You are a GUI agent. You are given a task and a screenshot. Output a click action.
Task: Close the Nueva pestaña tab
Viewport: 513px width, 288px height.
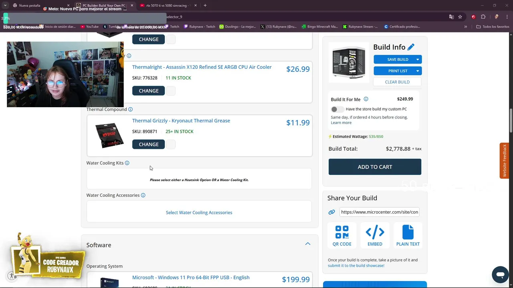click(68, 6)
